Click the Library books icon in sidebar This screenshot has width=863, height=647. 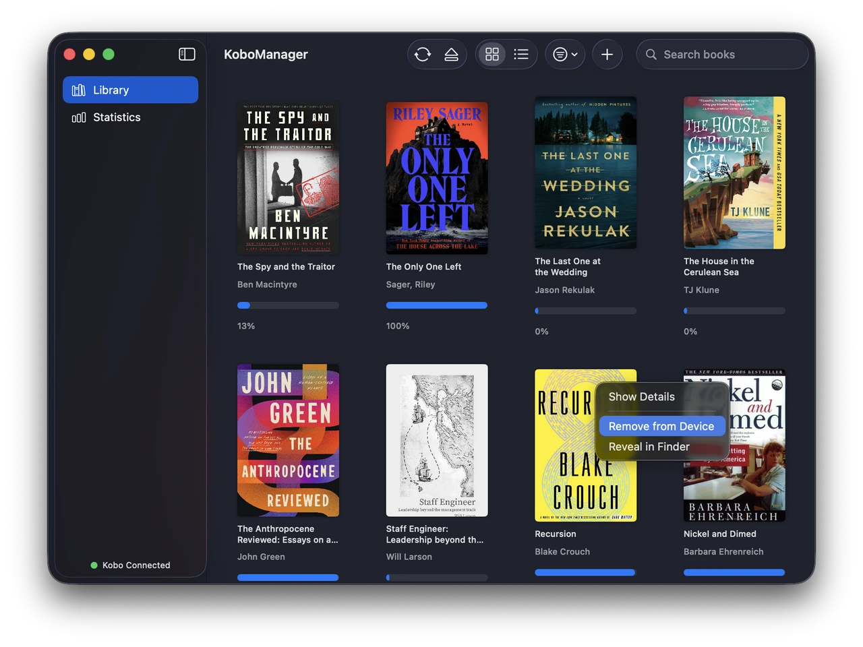[x=79, y=90]
